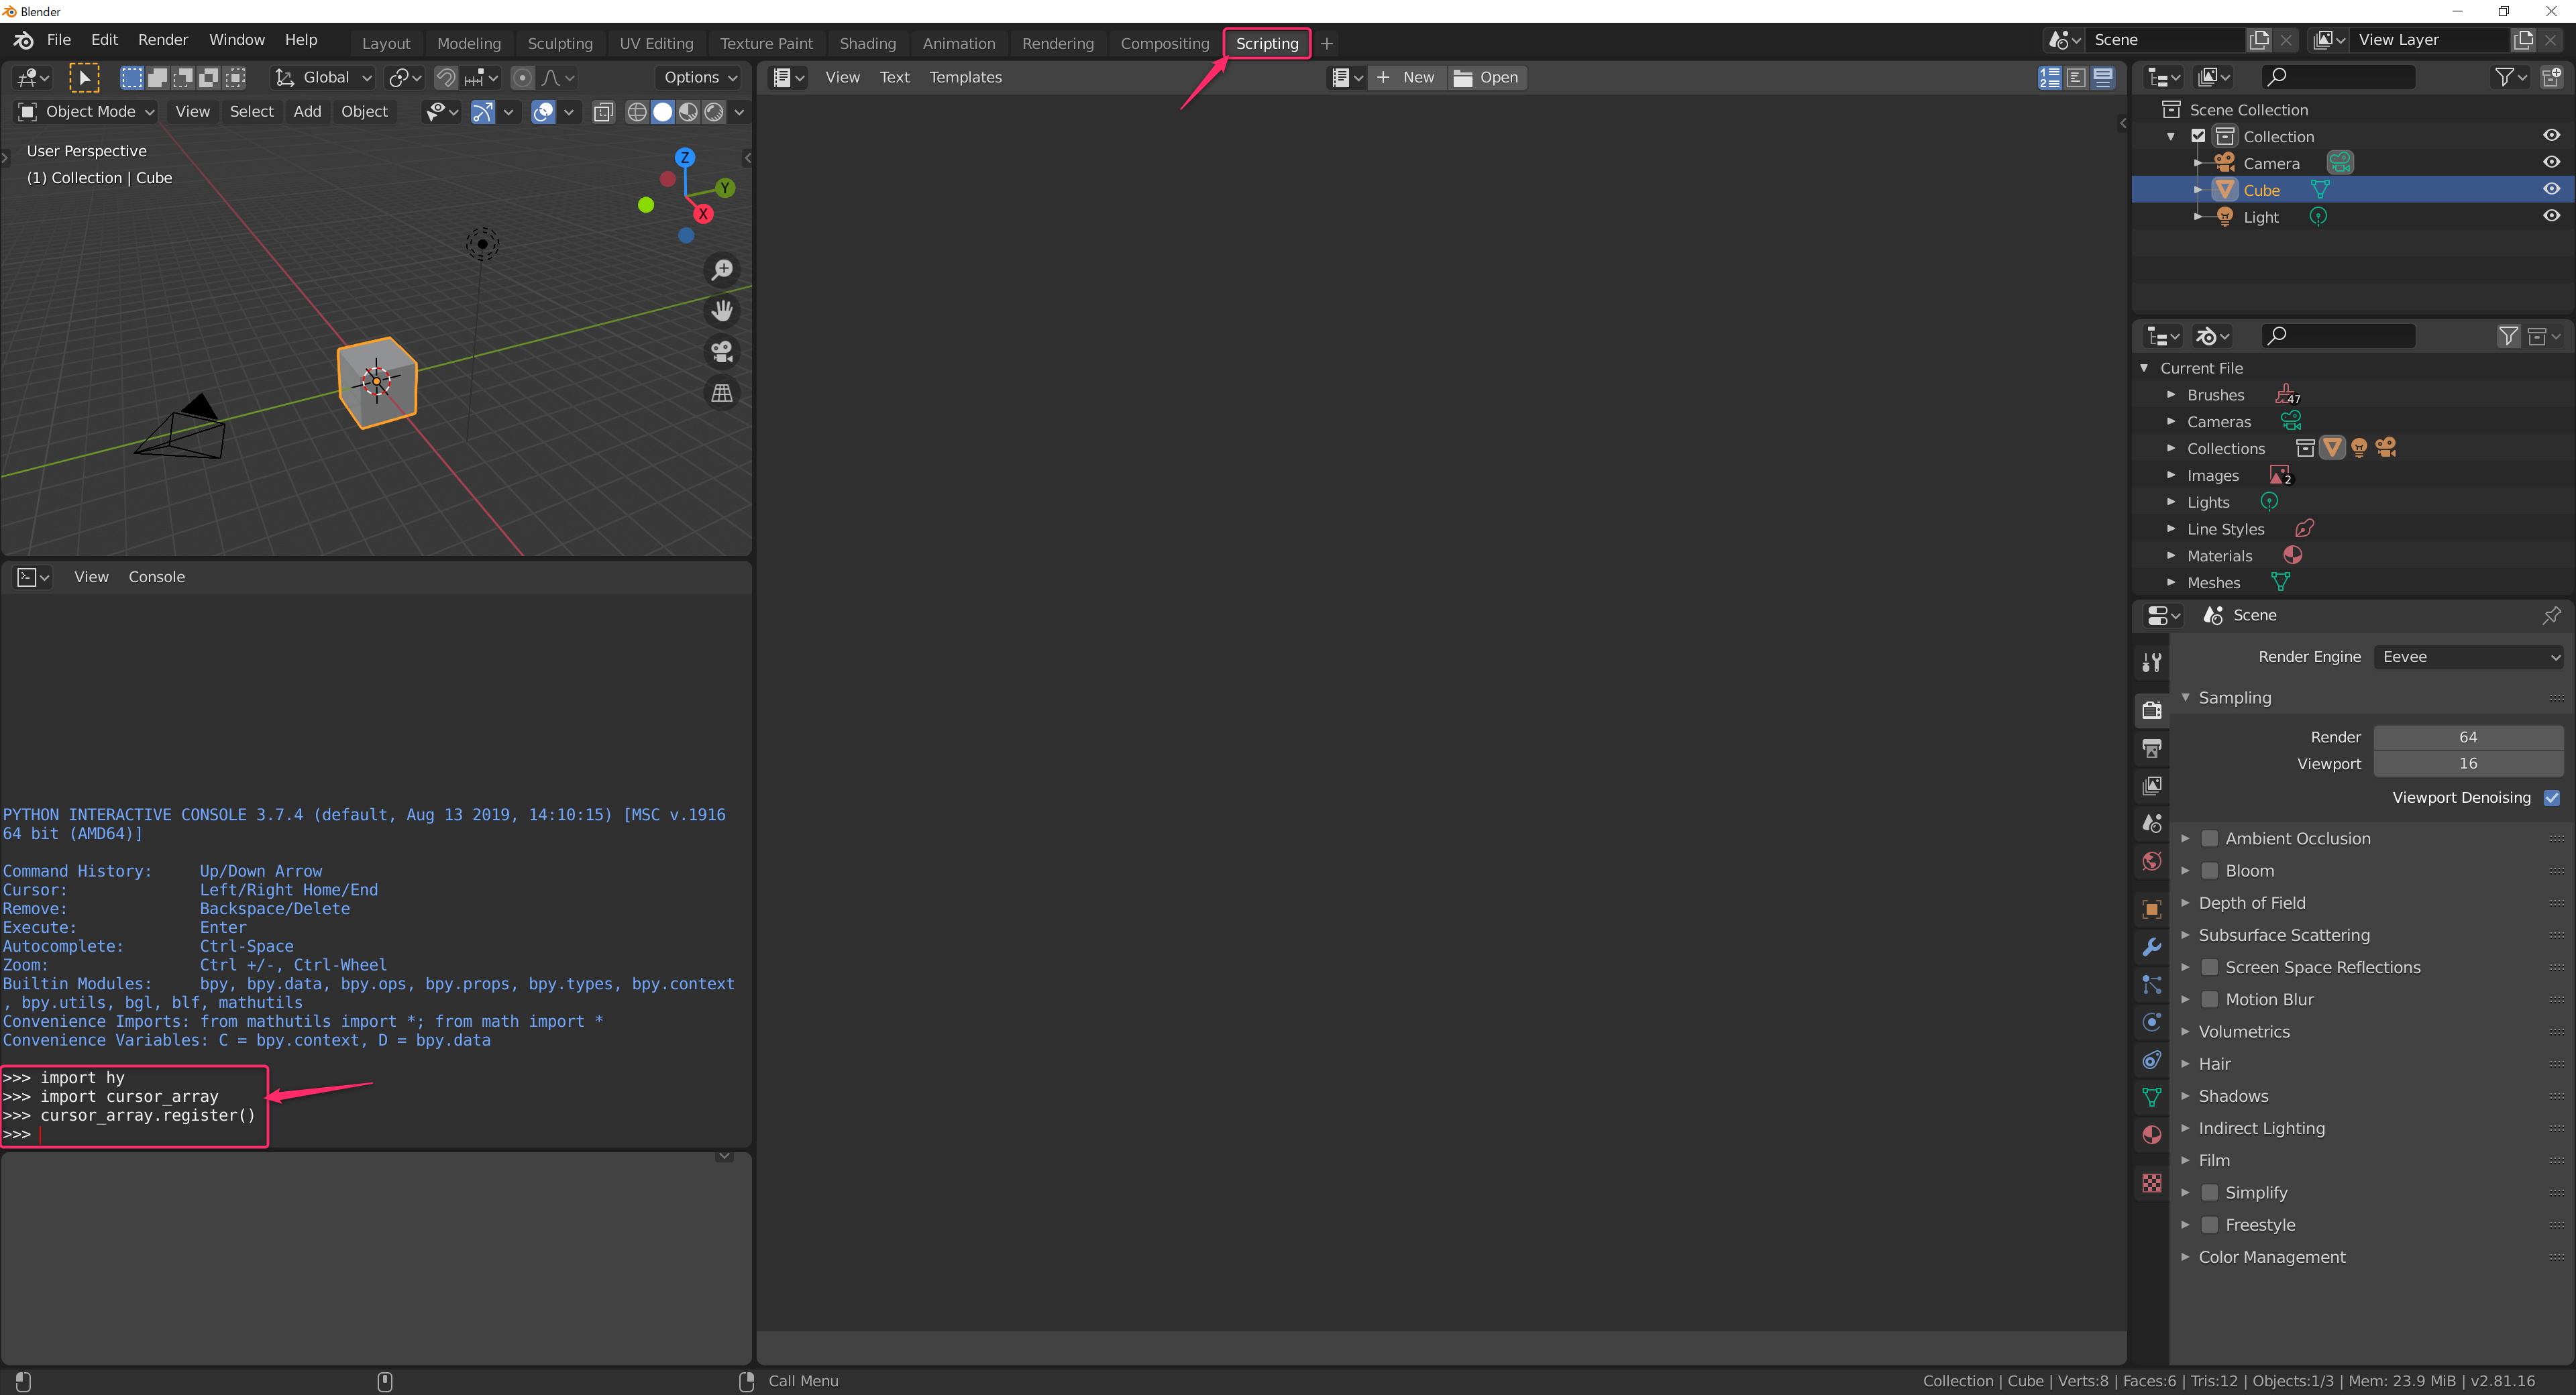Open the World properties globe icon

point(2152,861)
